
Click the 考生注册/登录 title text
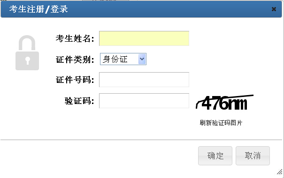(38, 9)
